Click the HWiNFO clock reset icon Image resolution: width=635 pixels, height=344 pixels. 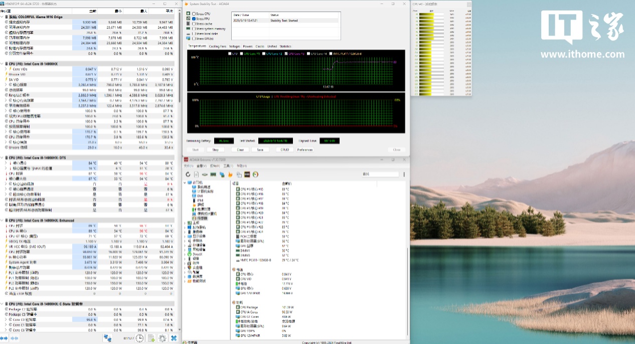(x=139, y=338)
